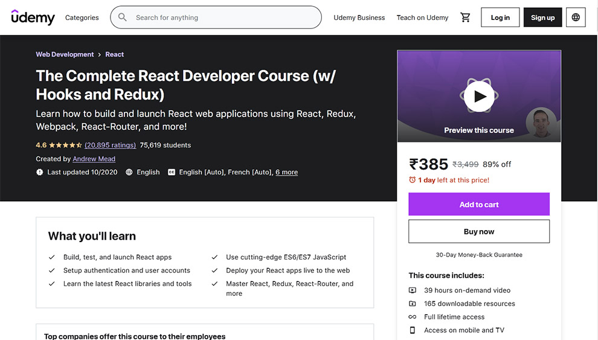Screen dimensions: 598x340
Task: Click the Preview this course label
Action: point(479,130)
